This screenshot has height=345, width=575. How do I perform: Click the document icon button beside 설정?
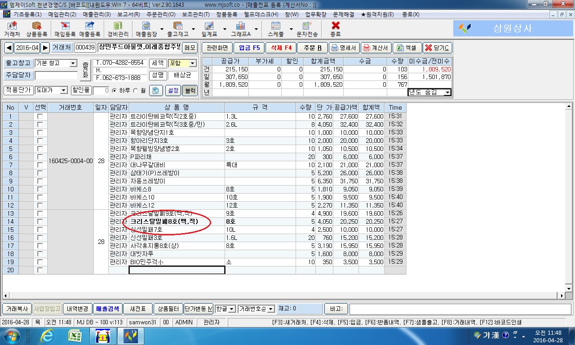click(x=156, y=90)
